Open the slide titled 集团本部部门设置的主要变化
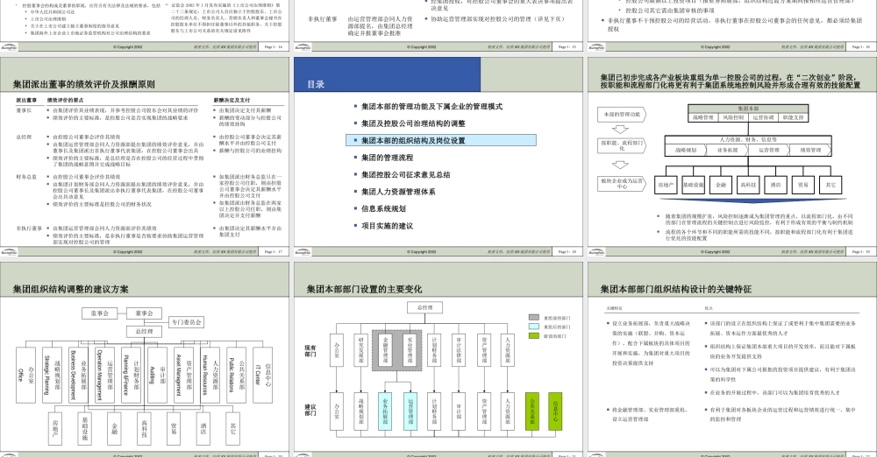Viewport: 877px width, 457px height. pyautogui.click(x=438, y=360)
